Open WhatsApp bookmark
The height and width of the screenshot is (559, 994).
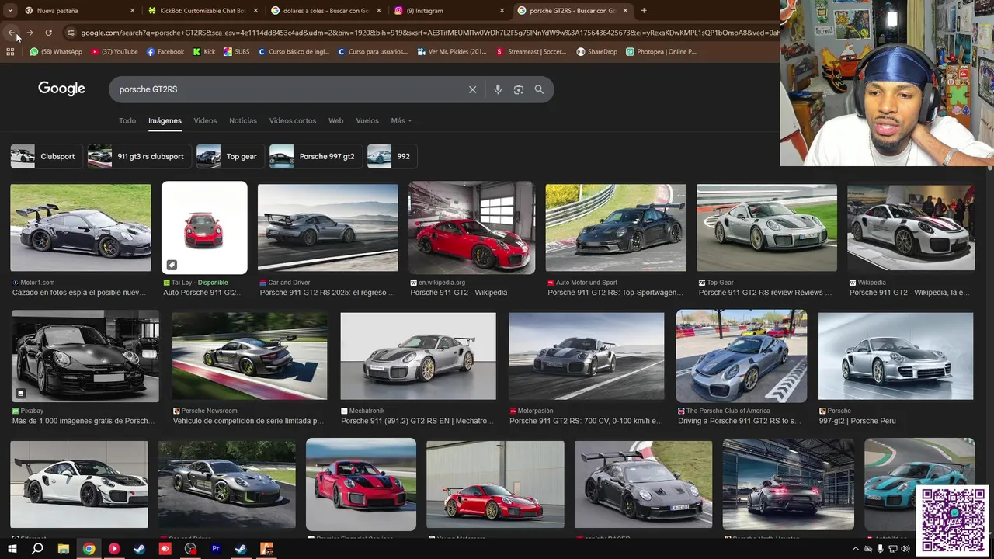click(x=56, y=52)
